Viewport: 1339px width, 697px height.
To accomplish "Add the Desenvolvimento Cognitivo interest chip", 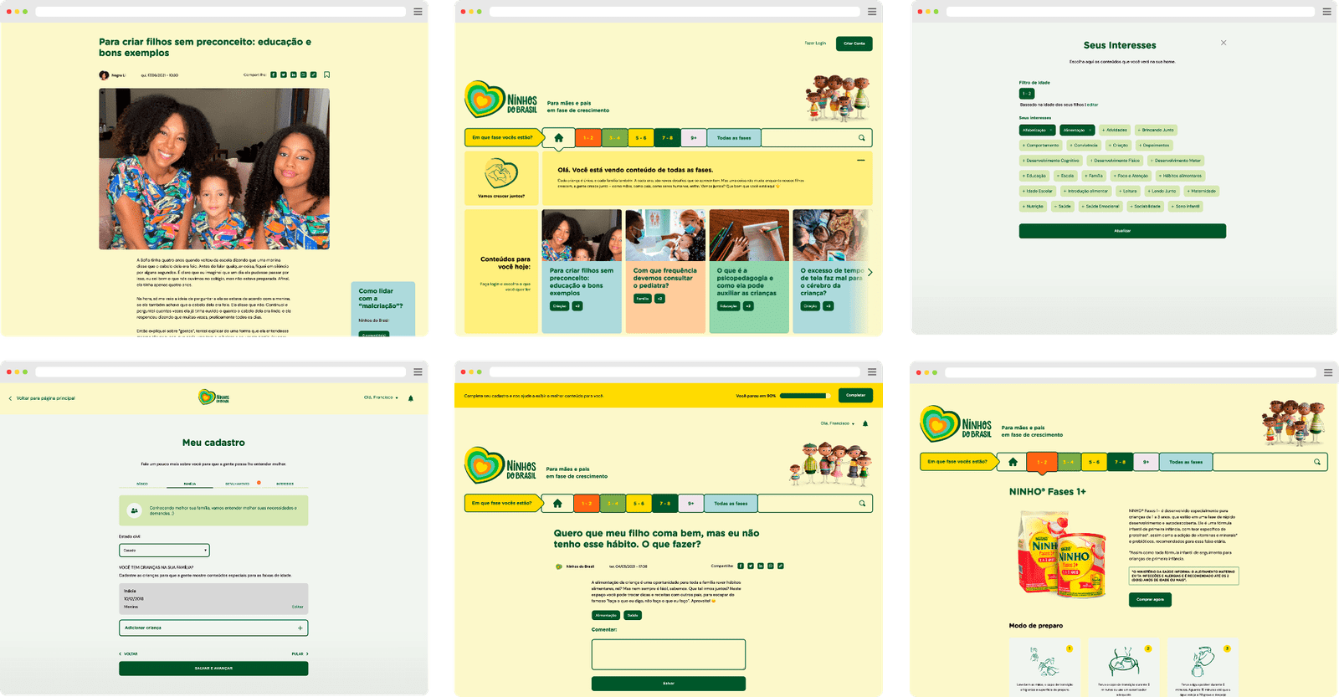I will point(1051,160).
